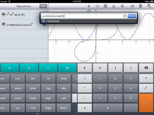Open the settings gear icon

pyautogui.click(x=149, y=6)
